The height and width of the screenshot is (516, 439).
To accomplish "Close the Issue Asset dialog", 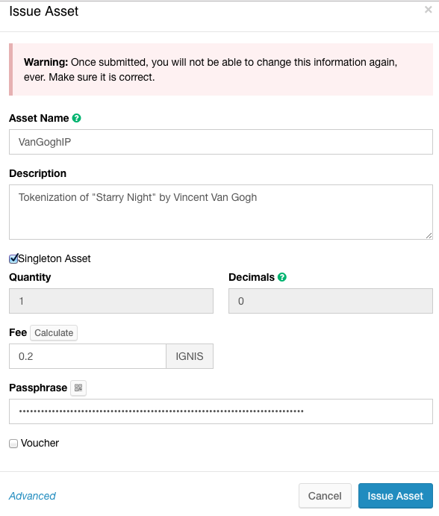I will pyautogui.click(x=428, y=10).
